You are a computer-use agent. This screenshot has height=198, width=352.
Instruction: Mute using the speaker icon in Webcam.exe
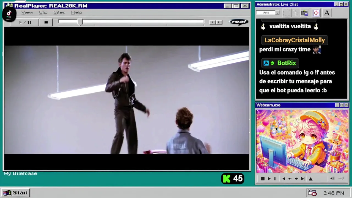(332, 179)
